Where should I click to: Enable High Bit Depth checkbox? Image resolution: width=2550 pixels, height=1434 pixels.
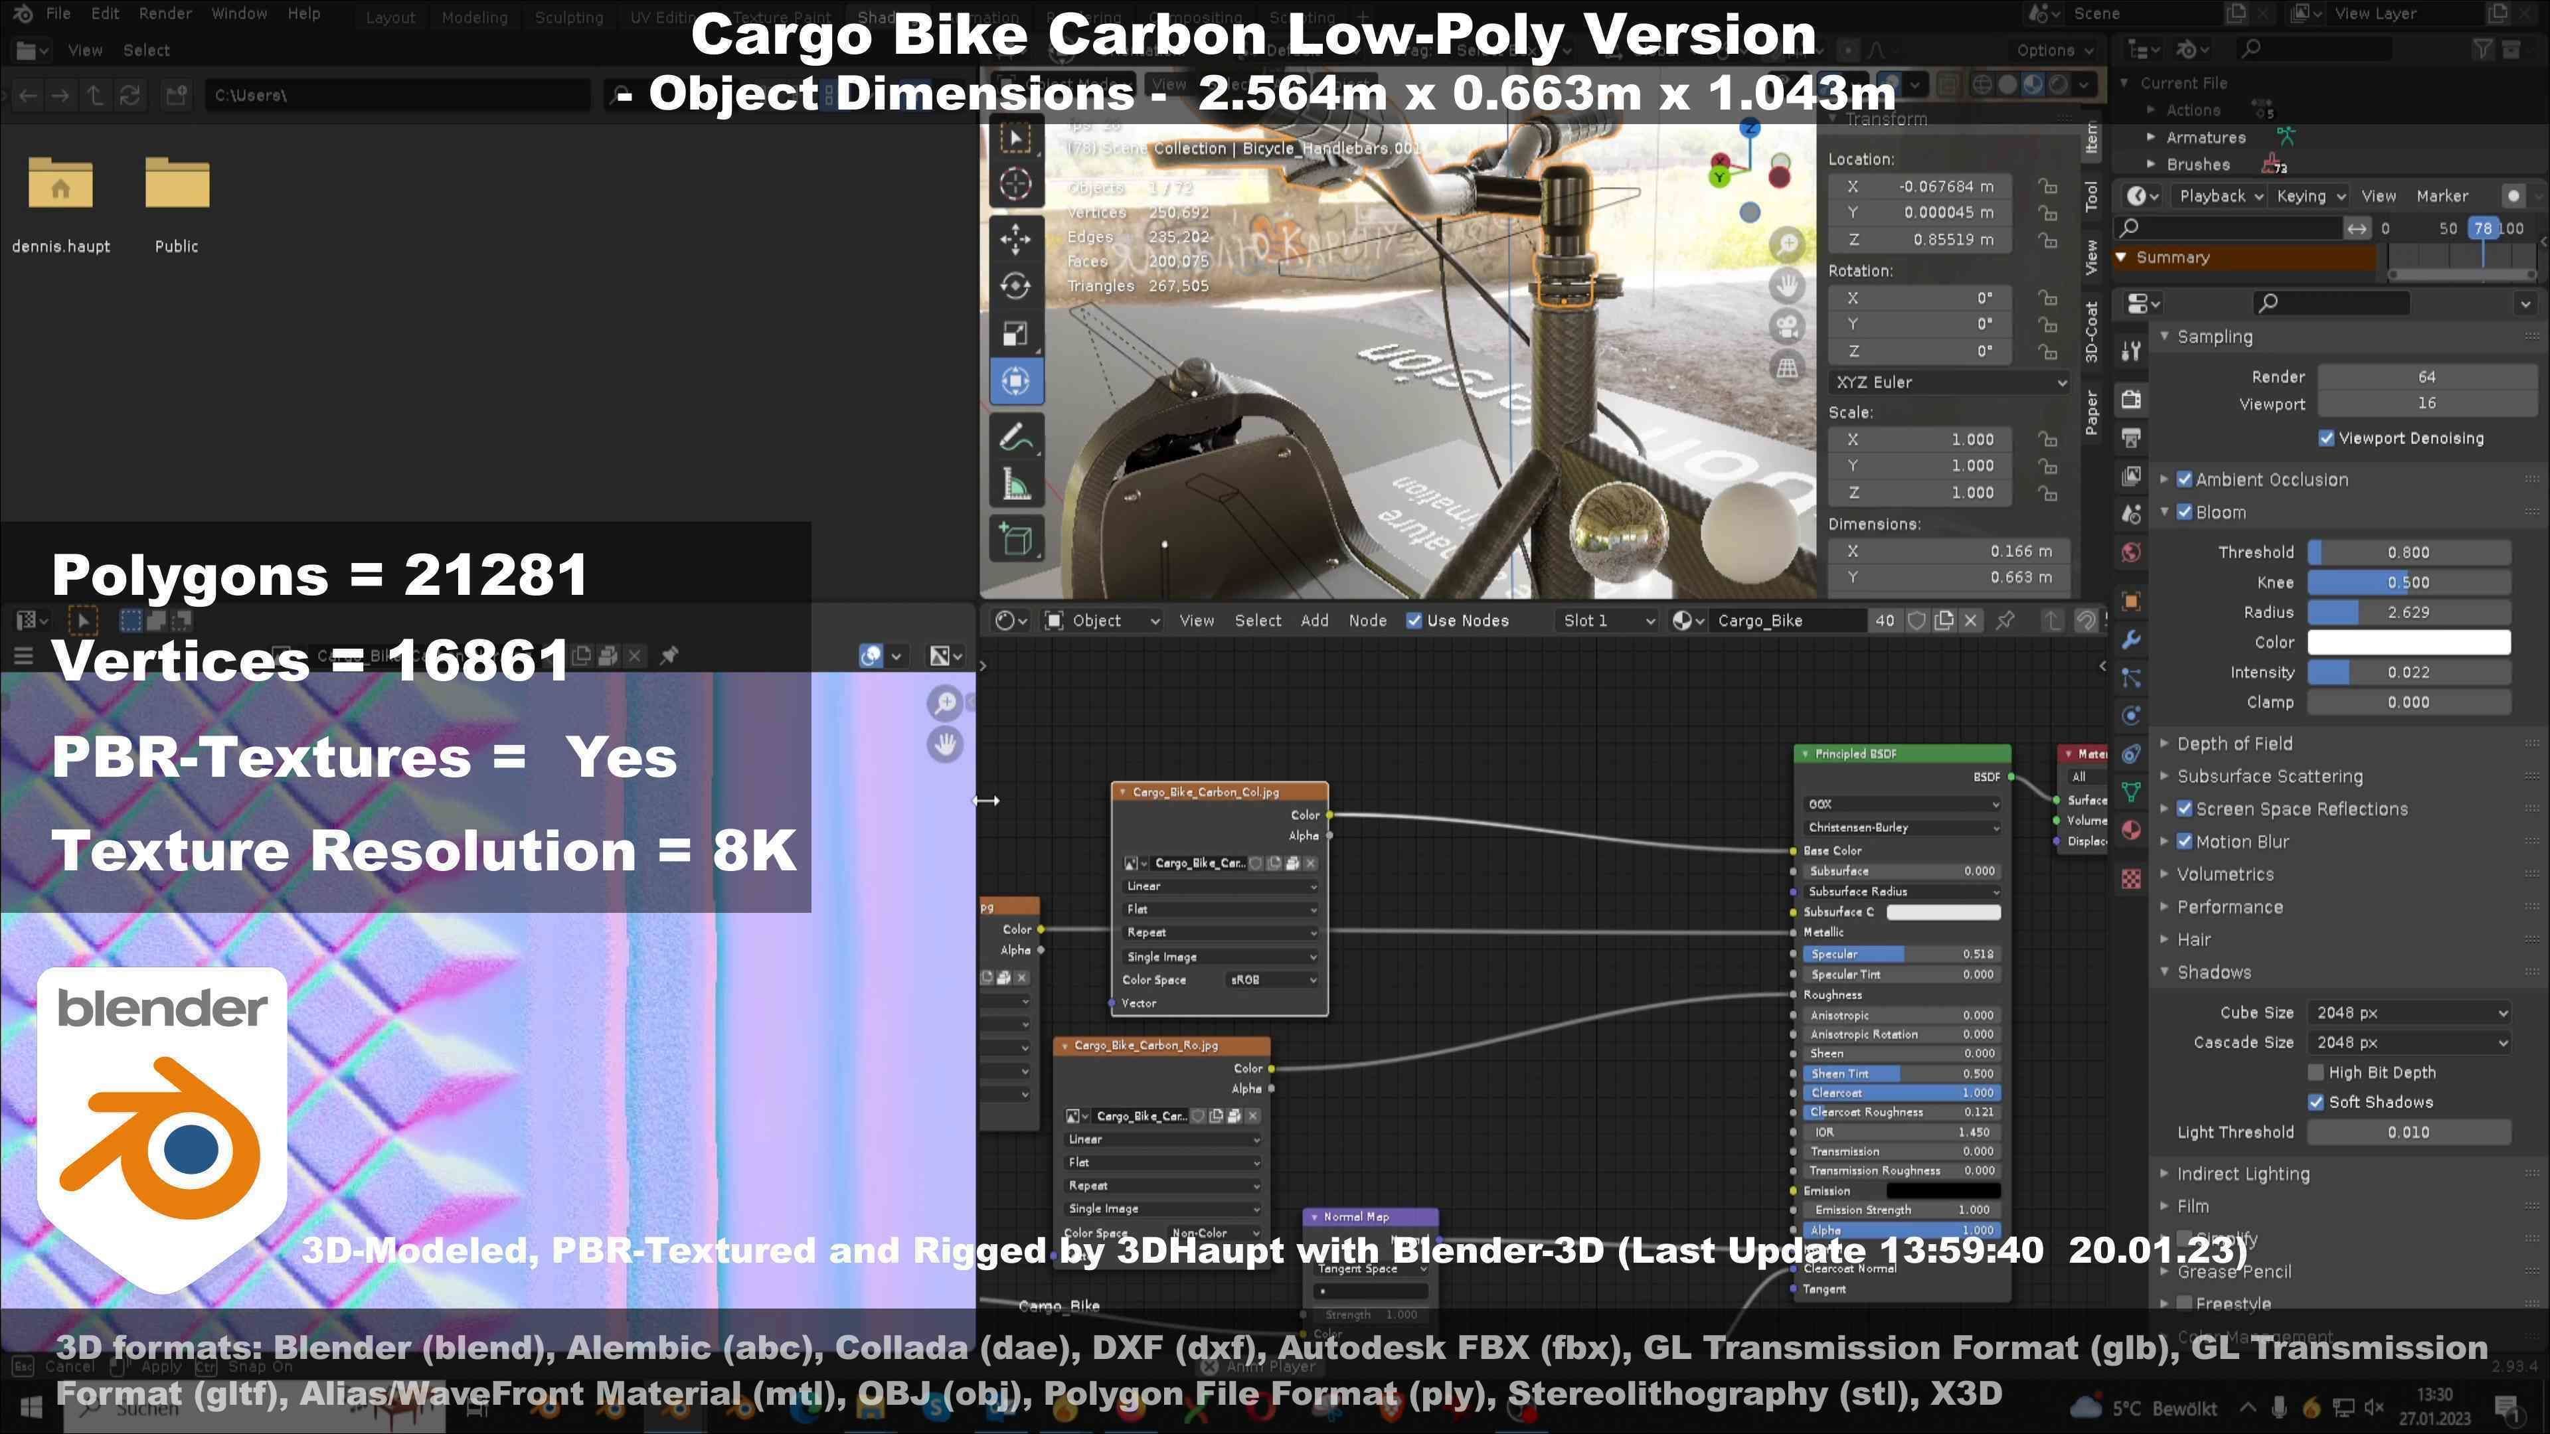pos(2316,1073)
